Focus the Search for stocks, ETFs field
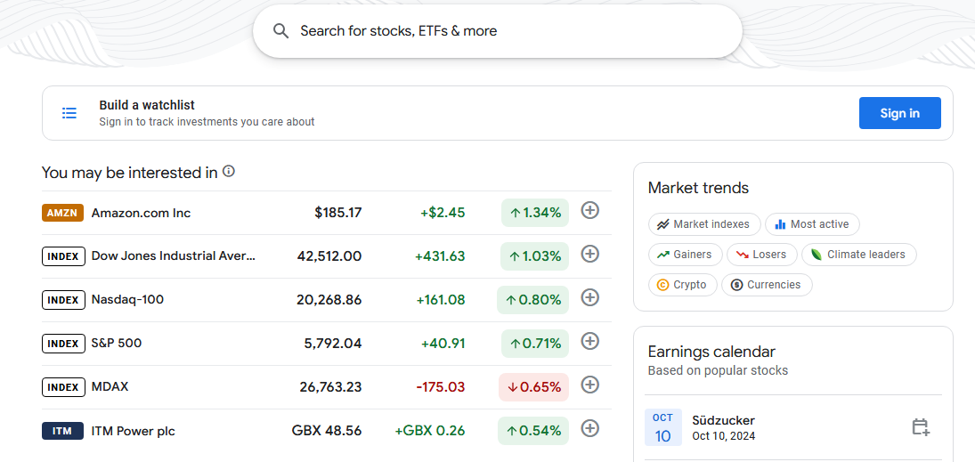Screen dimensions: 975x462 [x=498, y=31]
